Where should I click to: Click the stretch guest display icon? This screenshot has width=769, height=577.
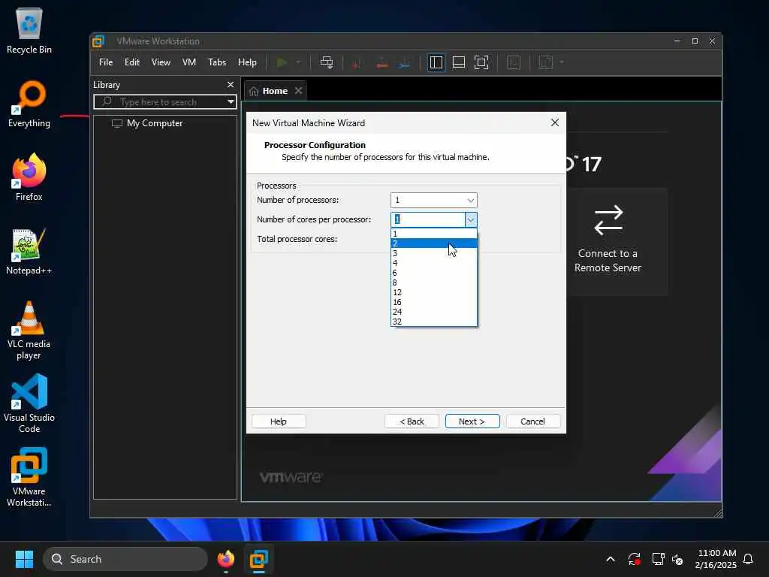click(545, 62)
